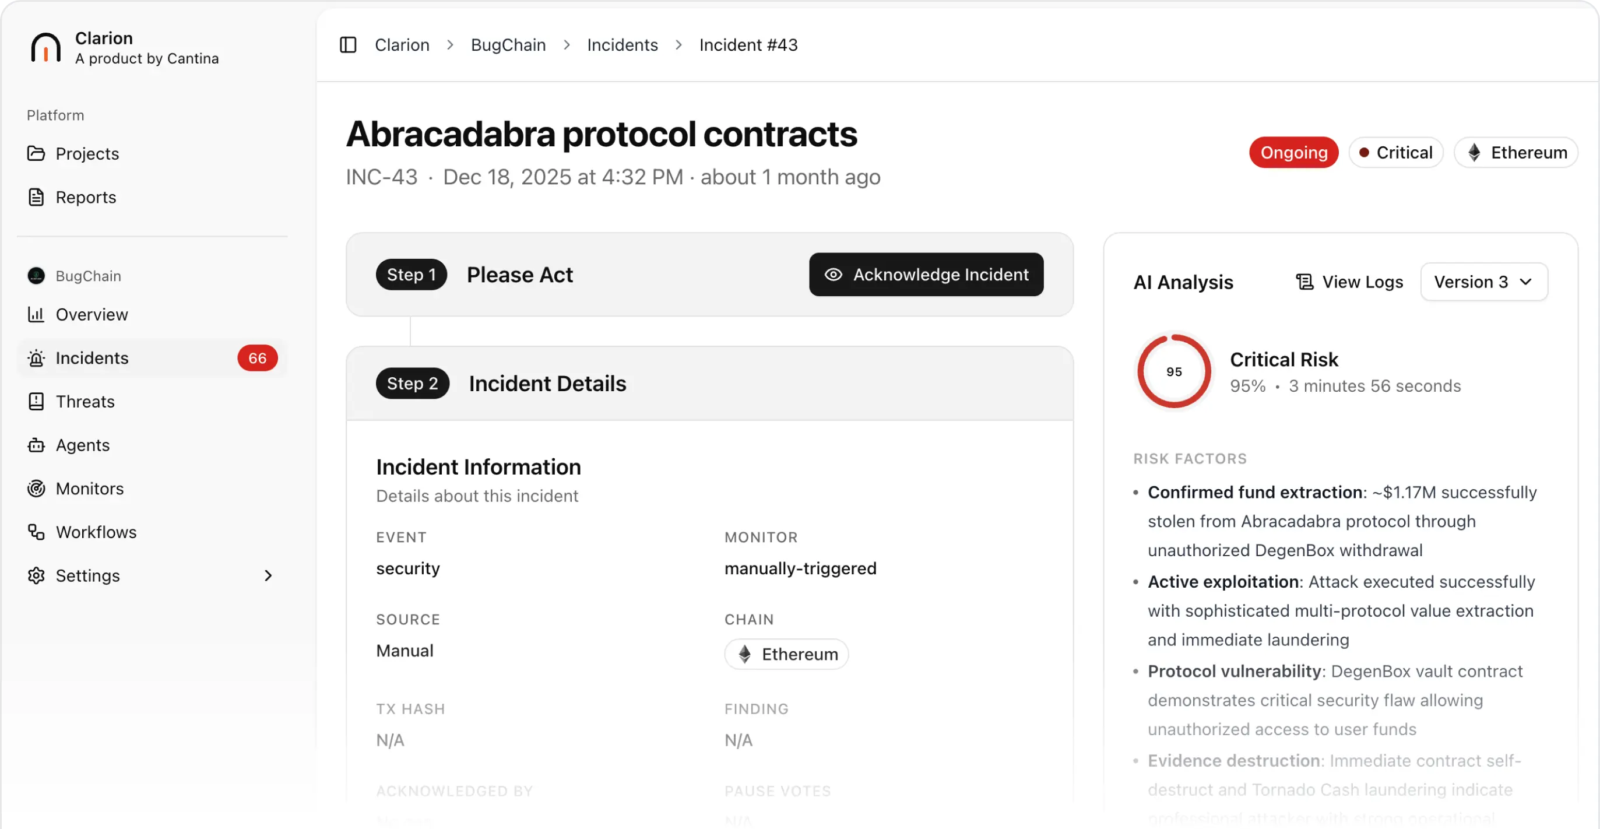
Task: Open the Monitors section
Action: pos(89,489)
